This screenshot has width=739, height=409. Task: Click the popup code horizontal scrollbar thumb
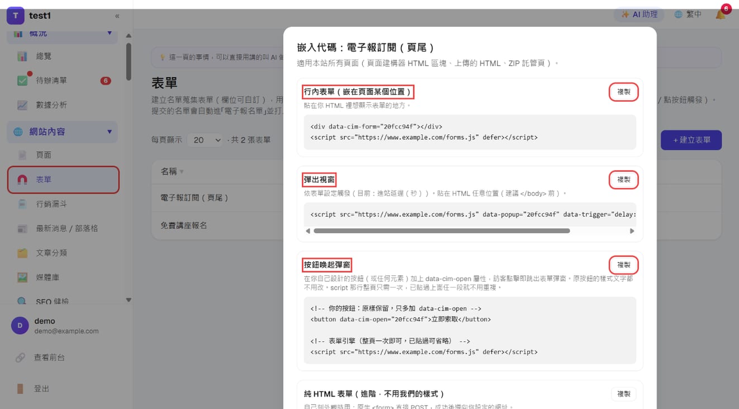(x=442, y=231)
